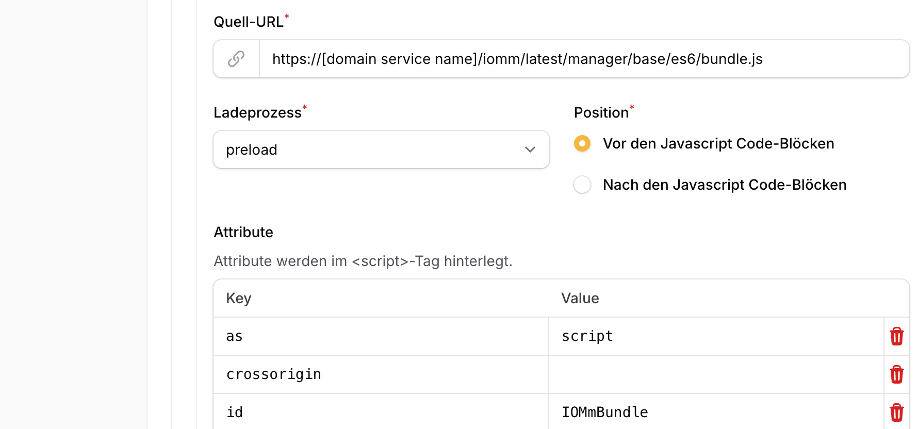This screenshot has width=918, height=429.
Task: Select 'Nach den Javascript Code-Blöcken' radio
Action: coord(582,185)
